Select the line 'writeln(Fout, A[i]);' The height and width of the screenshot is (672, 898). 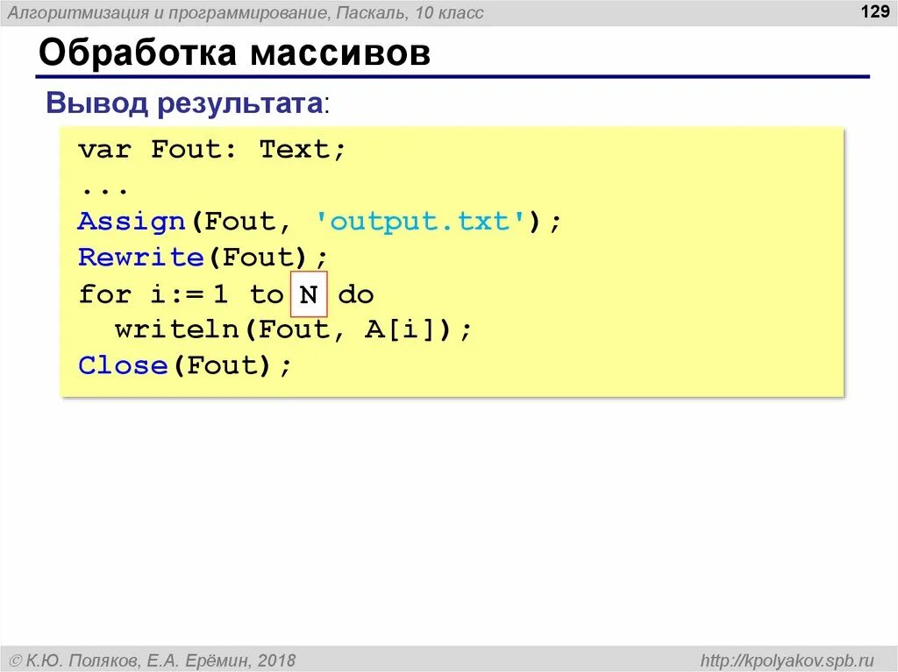tap(293, 330)
